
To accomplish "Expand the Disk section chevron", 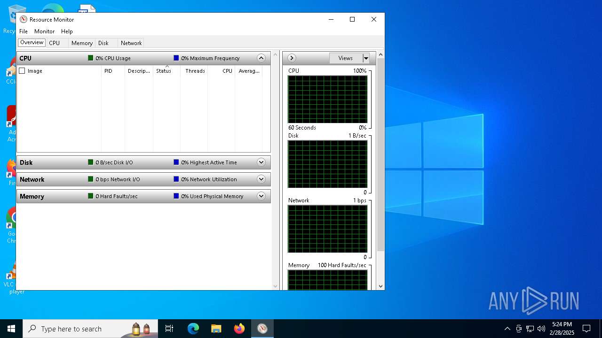I will tap(261, 162).
